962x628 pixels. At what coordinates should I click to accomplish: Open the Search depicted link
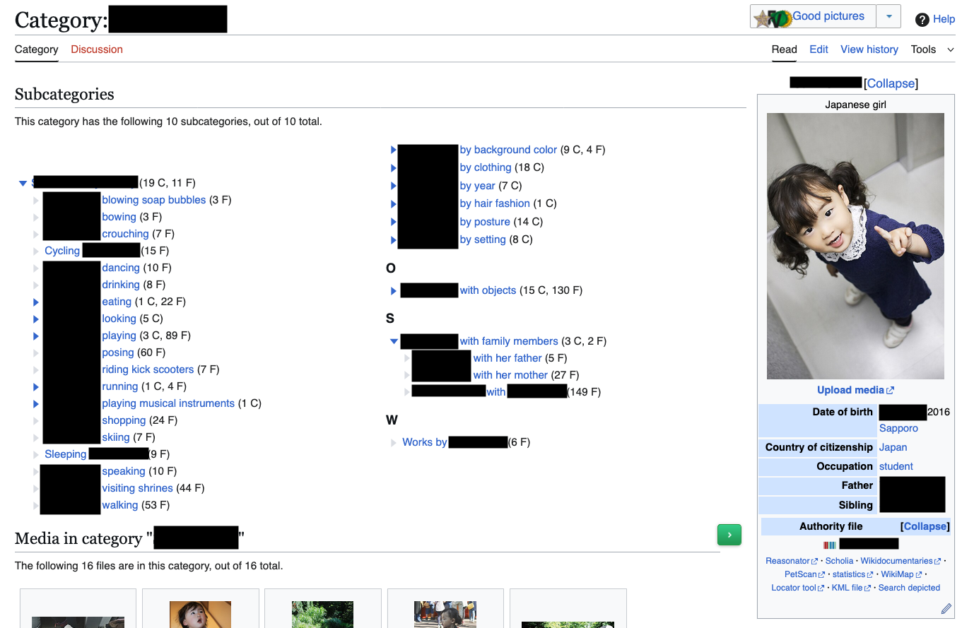point(909,588)
